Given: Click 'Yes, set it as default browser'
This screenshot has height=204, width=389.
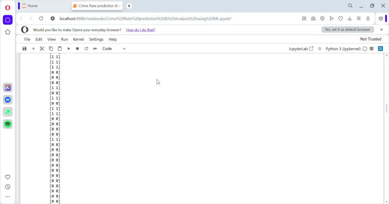Looking at the screenshot, I should [347, 30].
